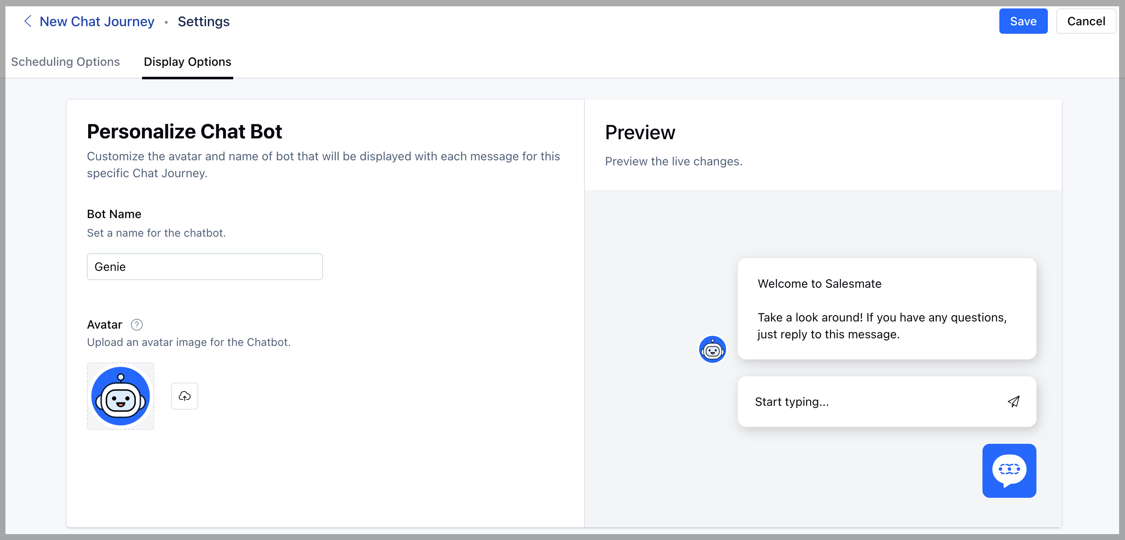Viewport: 1125px width, 540px height.
Task: Click the Start typing message field
Action: [x=886, y=402]
